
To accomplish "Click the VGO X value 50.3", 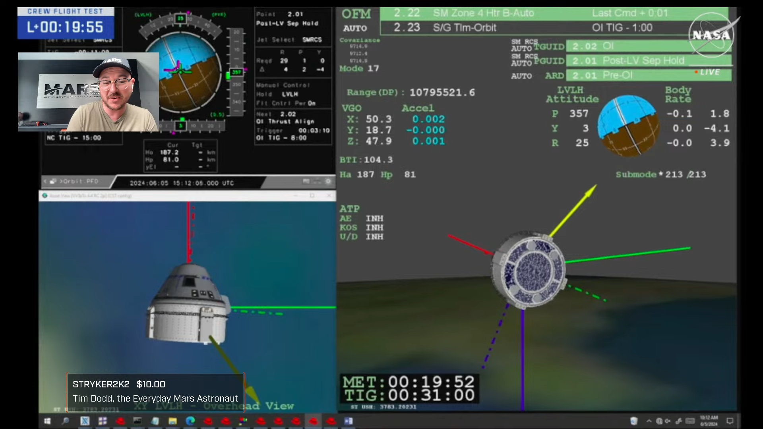I will coord(379,119).
